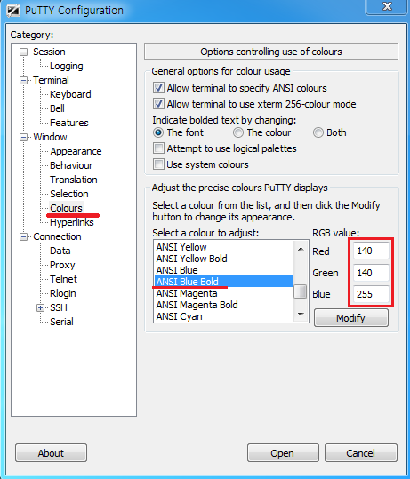Choose ANSI Magenta in colour list
This screenshot has height=479, width=410.
pos(224,293)
